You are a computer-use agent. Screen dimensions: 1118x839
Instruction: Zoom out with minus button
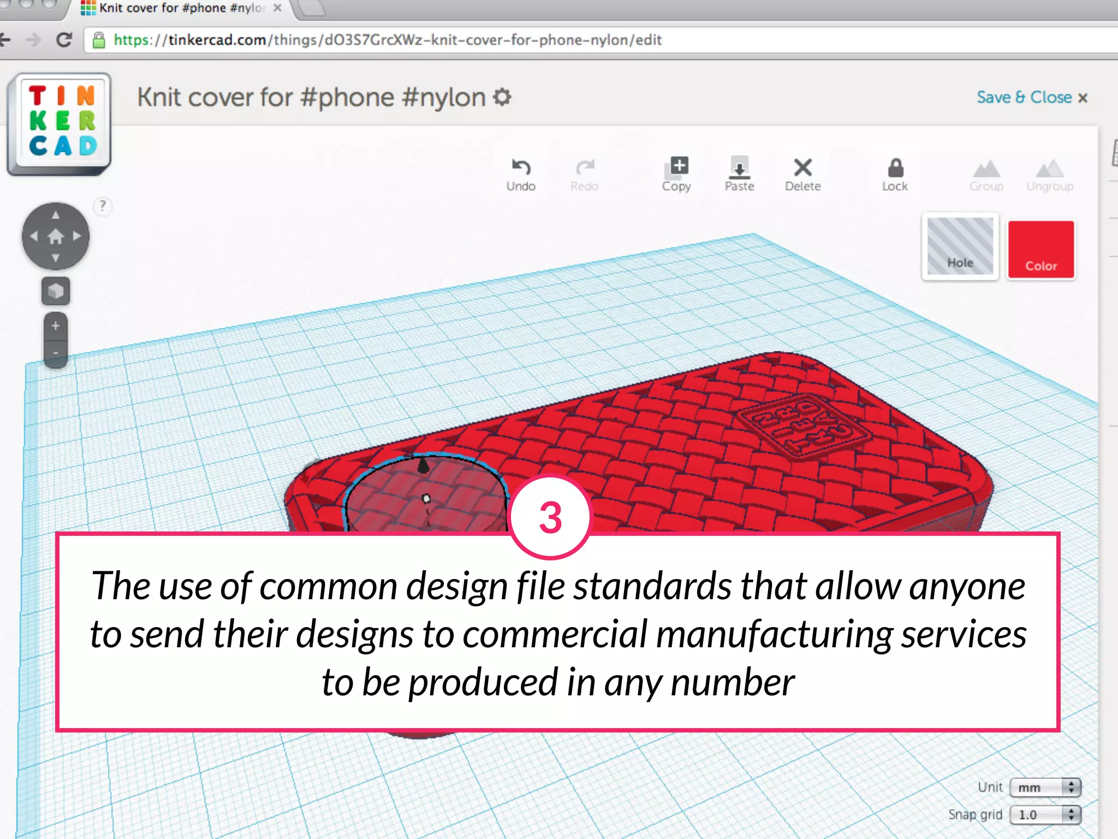(x=56, y=353)
